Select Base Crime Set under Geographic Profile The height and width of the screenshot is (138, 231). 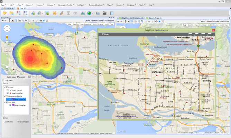[x=21, y=99]
